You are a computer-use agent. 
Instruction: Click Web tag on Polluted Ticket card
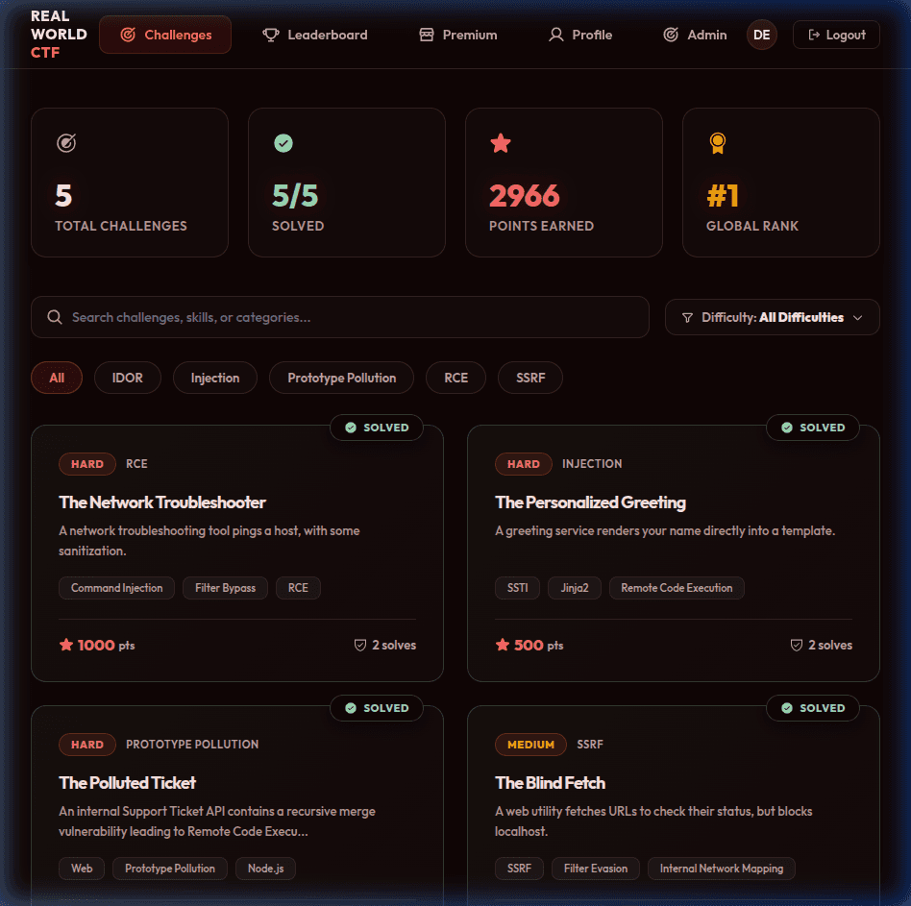(82, 869)
